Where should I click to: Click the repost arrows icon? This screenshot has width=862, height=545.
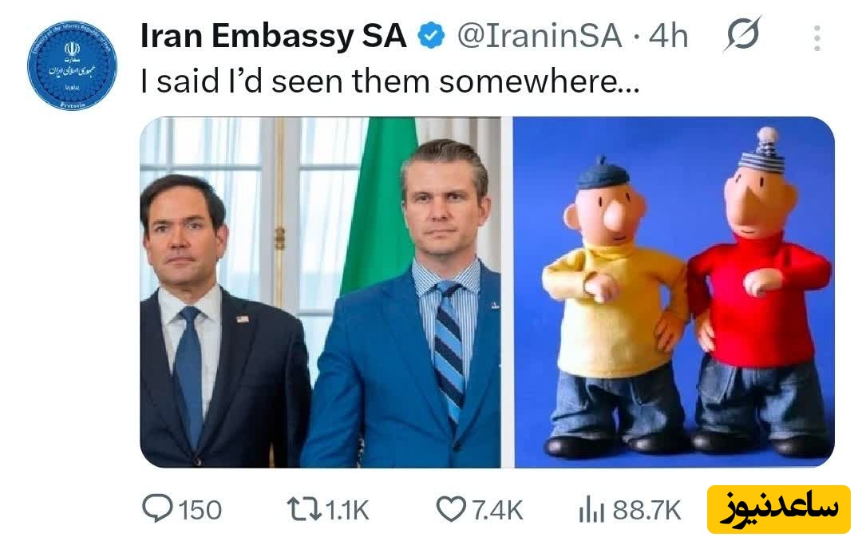click(303, 509)
